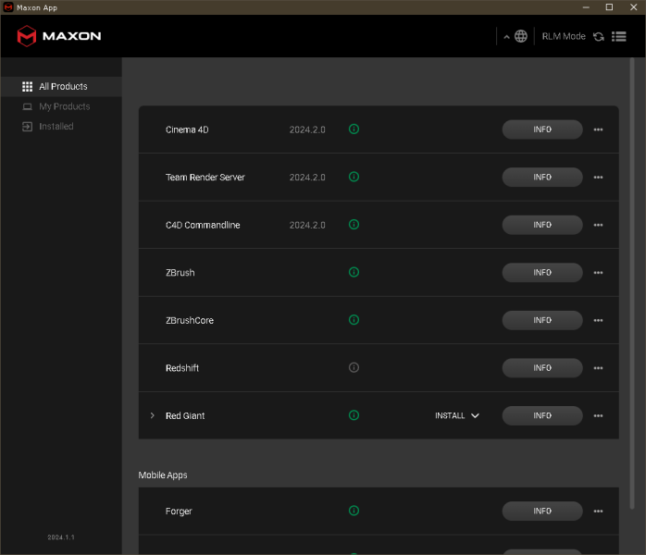
Task: Click app version 2024.1.1 in sidebar
Action: [x=61, y=537]
